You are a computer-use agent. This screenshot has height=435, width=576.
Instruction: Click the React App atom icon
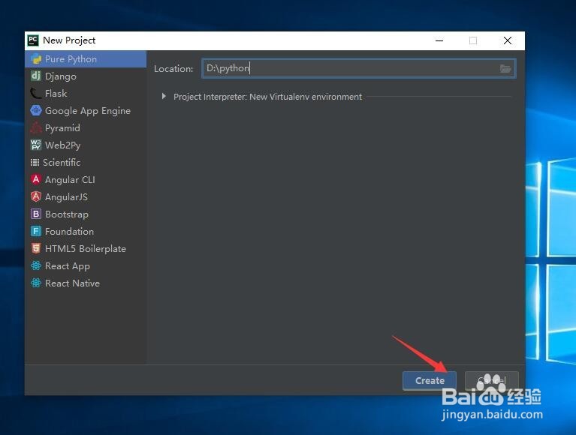coord(36,265)
